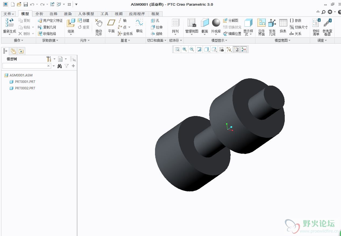This screenshot has width=341, height=236.
Task: Toggle the datum display filters icon
Action: (x=229, y=49)
